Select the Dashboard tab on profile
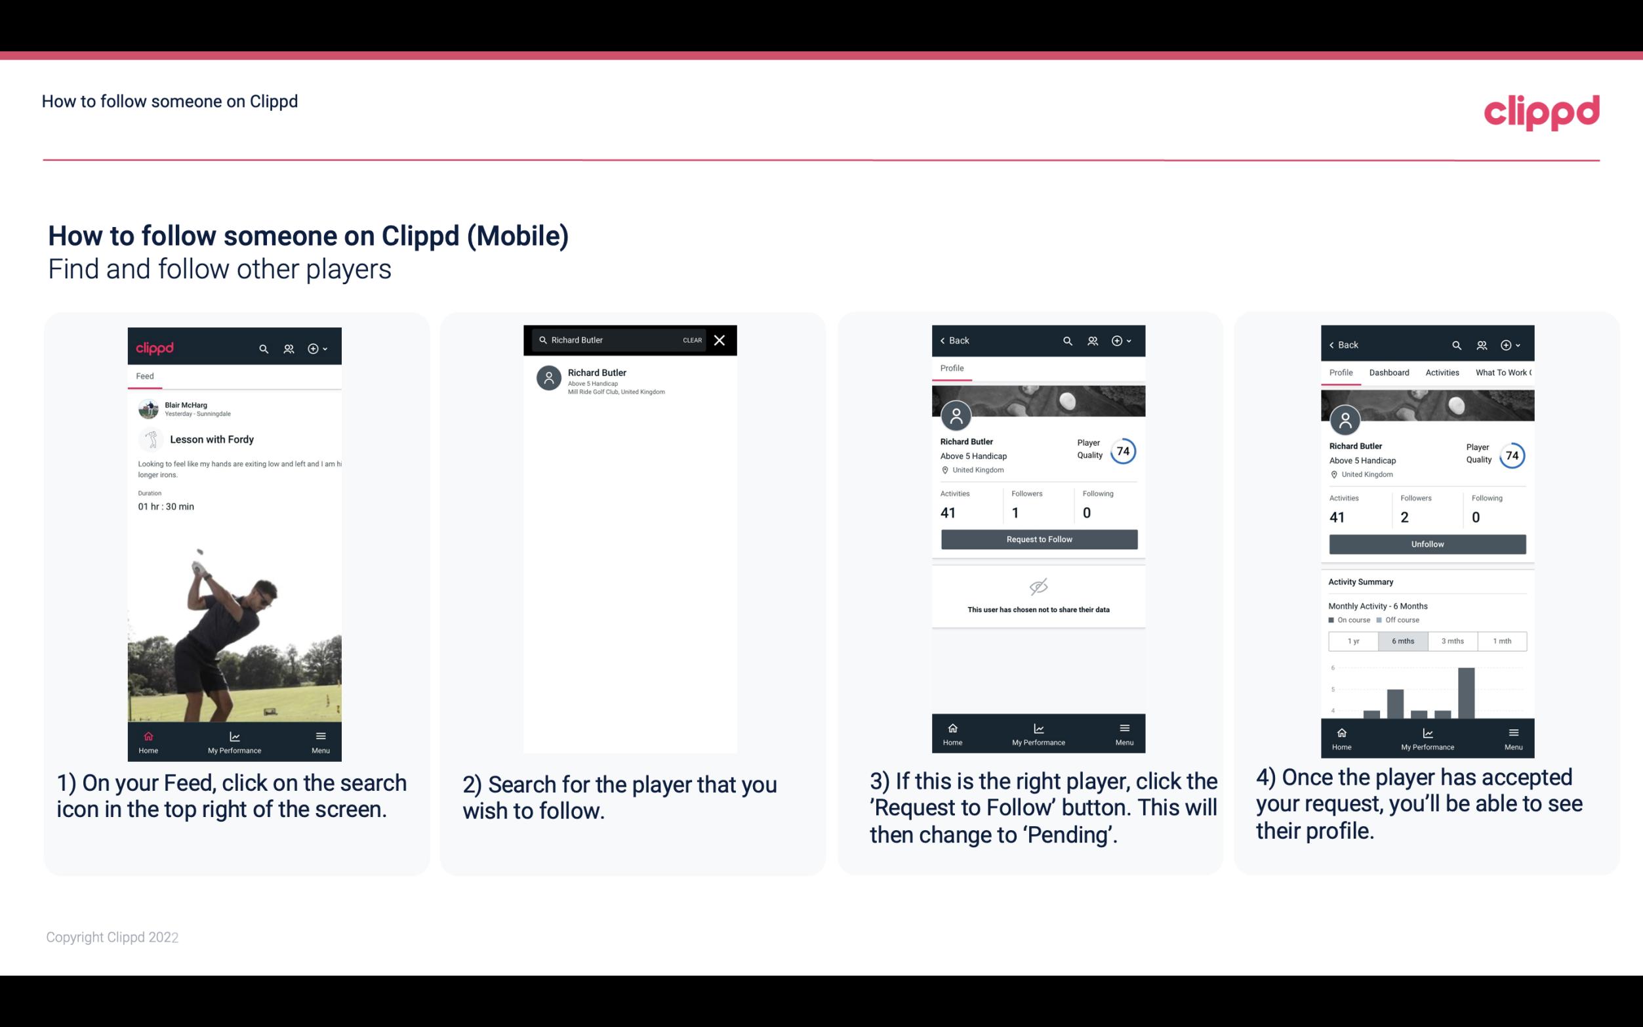This screenshot has width=1643, height=1027. [1389, 373]
